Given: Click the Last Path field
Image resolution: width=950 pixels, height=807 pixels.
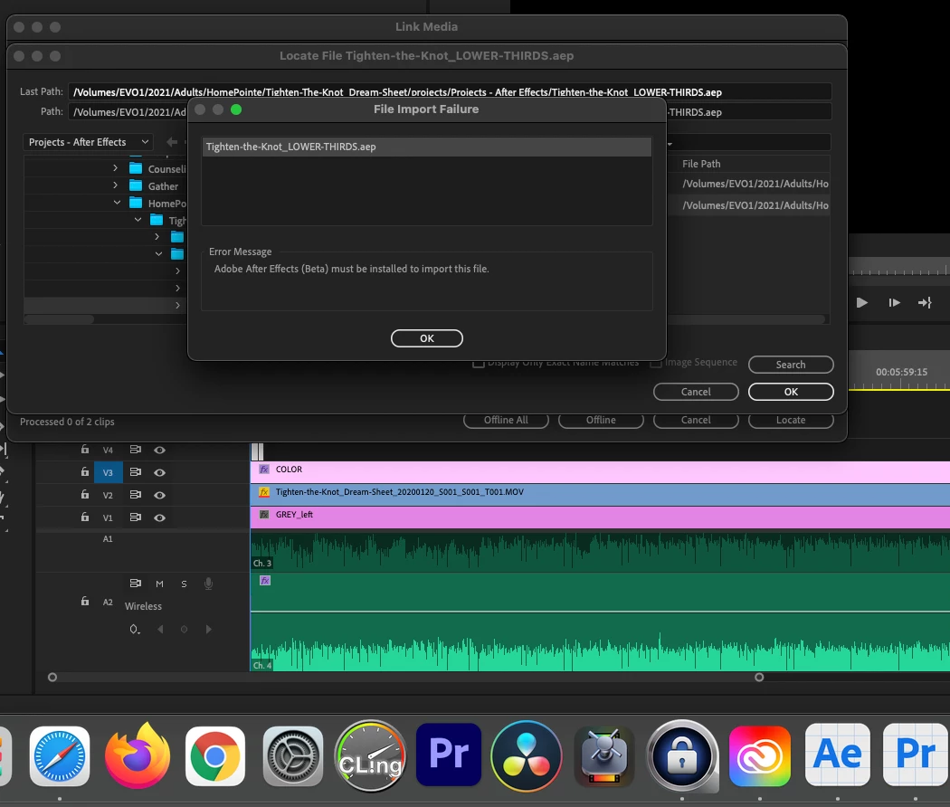Looking at the screenshot, I should pyautogui.click(x=450, y=92).
